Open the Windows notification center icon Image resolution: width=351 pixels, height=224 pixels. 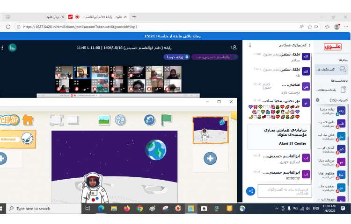pyautogui.click(x=343, y=209)
